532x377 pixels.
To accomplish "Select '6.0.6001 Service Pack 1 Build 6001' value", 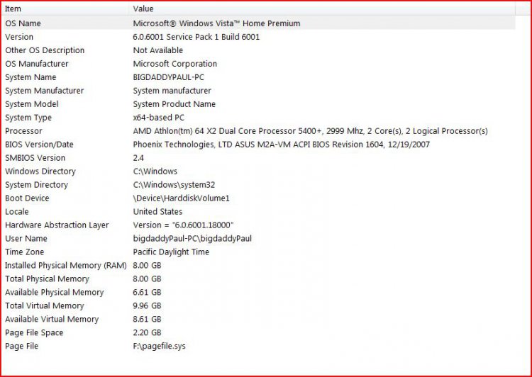I will (196, 37).
